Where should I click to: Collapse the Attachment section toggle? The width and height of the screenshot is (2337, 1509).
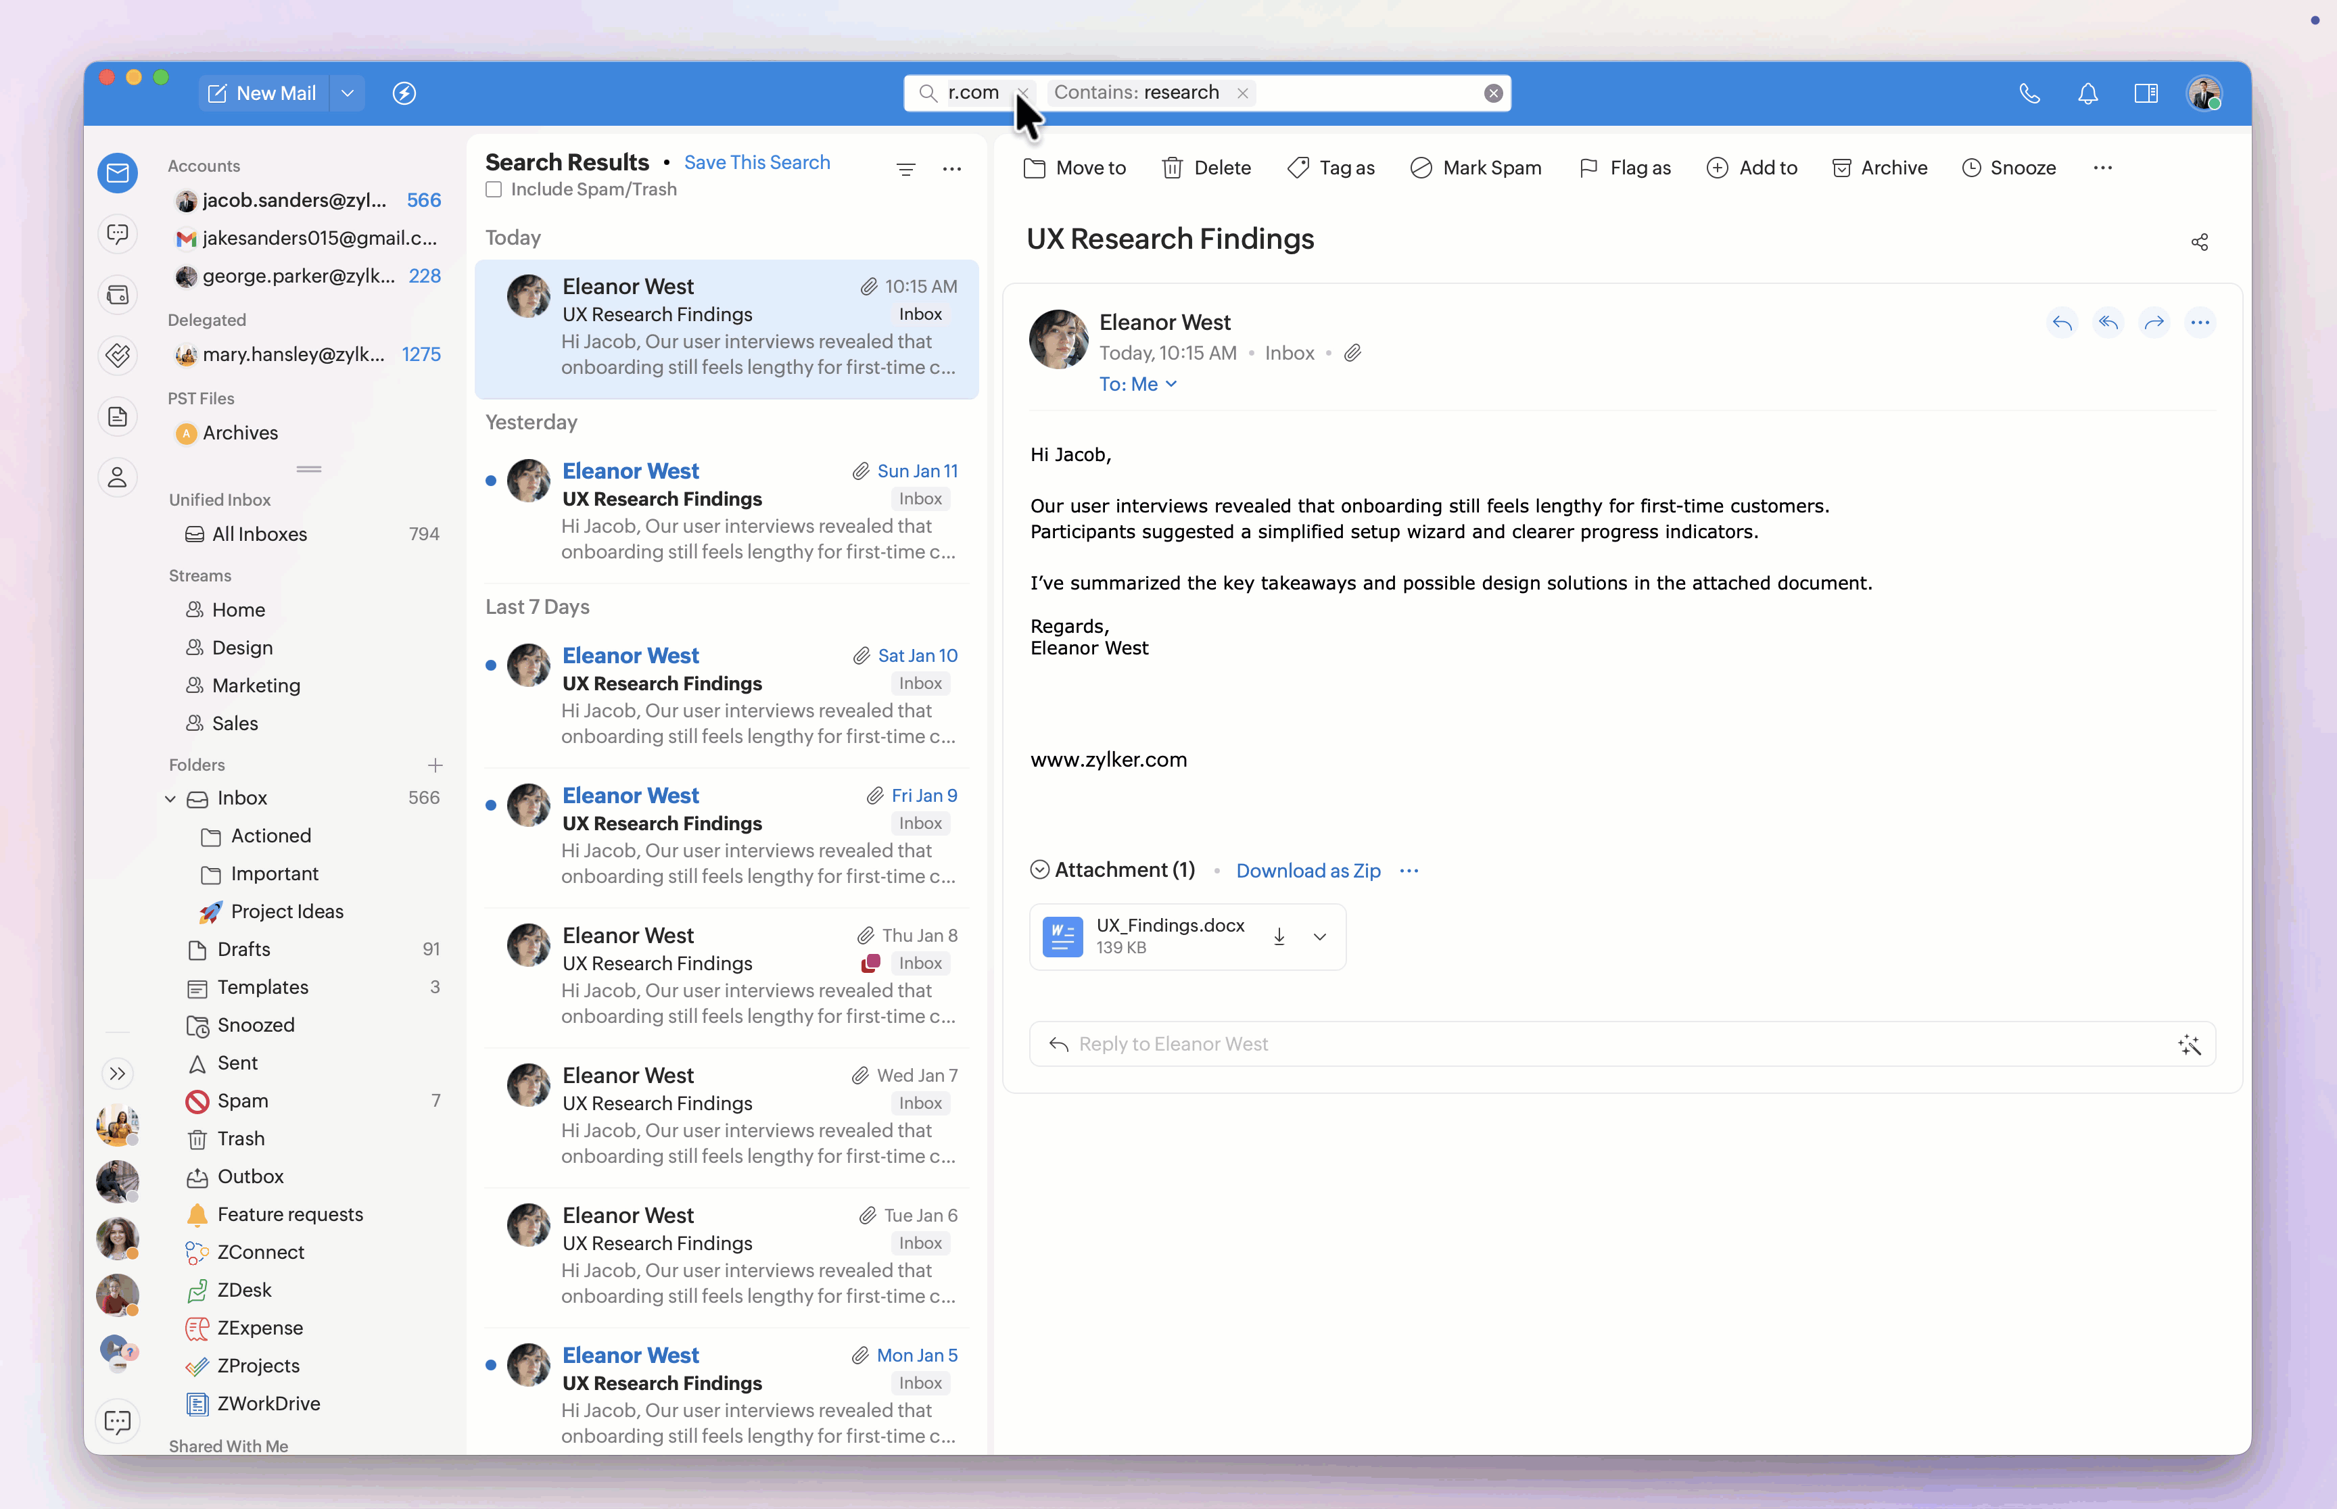pyautogui.click(x=1039, y=869)
